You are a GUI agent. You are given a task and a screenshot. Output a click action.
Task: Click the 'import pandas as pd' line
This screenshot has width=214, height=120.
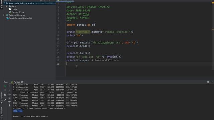(81, 25)
